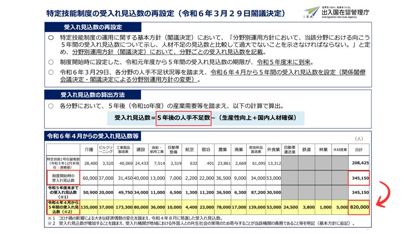Select the red-boxed 制度開始時の受入れ見込数 row label
The width and height of the screenshot is (416, 234).
63,178
